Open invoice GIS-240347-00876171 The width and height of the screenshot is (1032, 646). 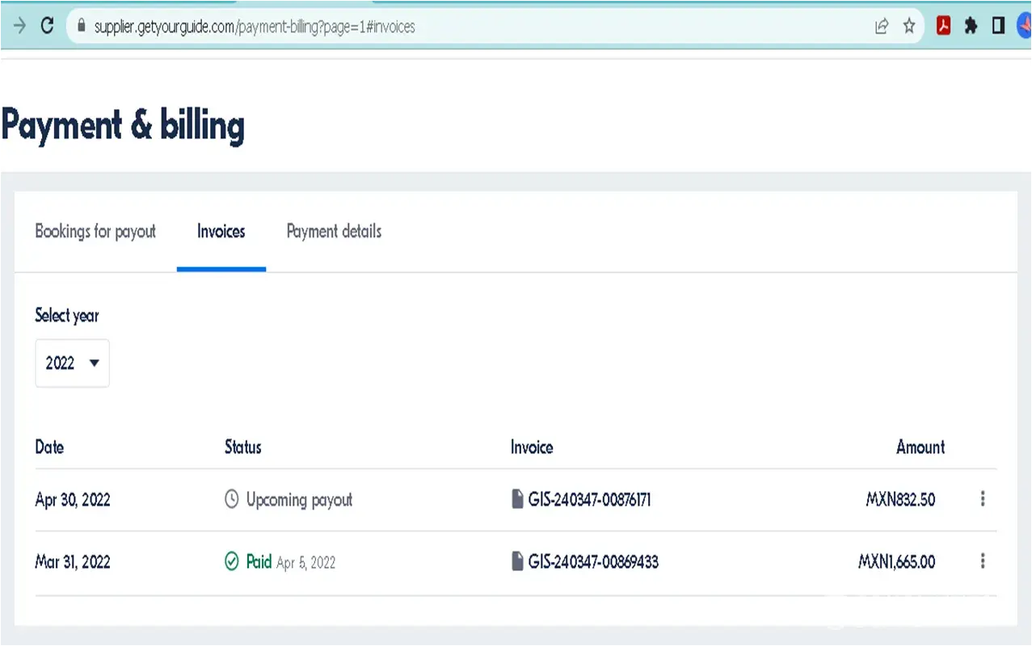point(589,500)
